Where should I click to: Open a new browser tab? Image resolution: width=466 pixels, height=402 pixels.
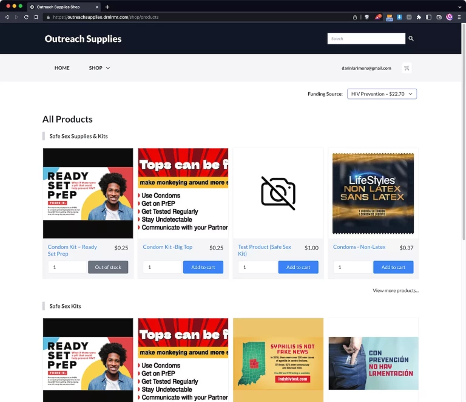107,7
